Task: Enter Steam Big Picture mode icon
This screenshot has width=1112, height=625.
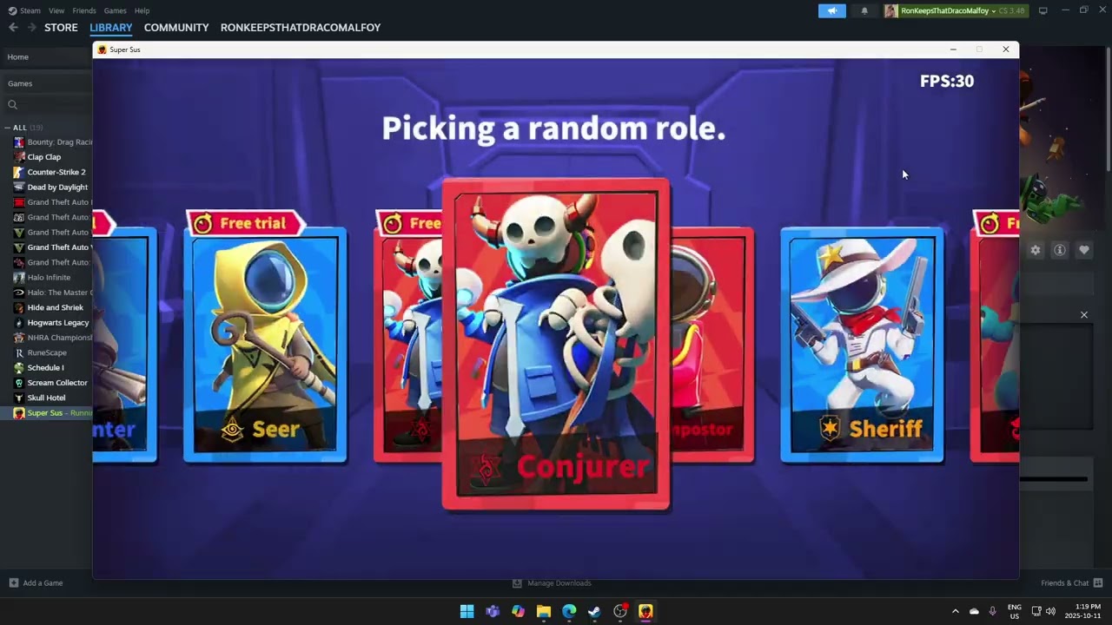Action: pos(1042,10)
